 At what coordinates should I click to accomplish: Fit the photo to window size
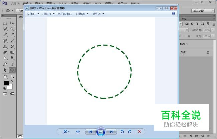click(x=78, y=132)
